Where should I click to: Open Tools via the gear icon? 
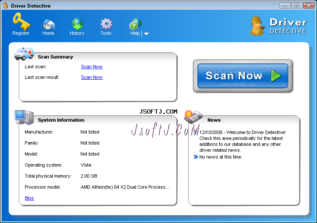pos(107,24)
